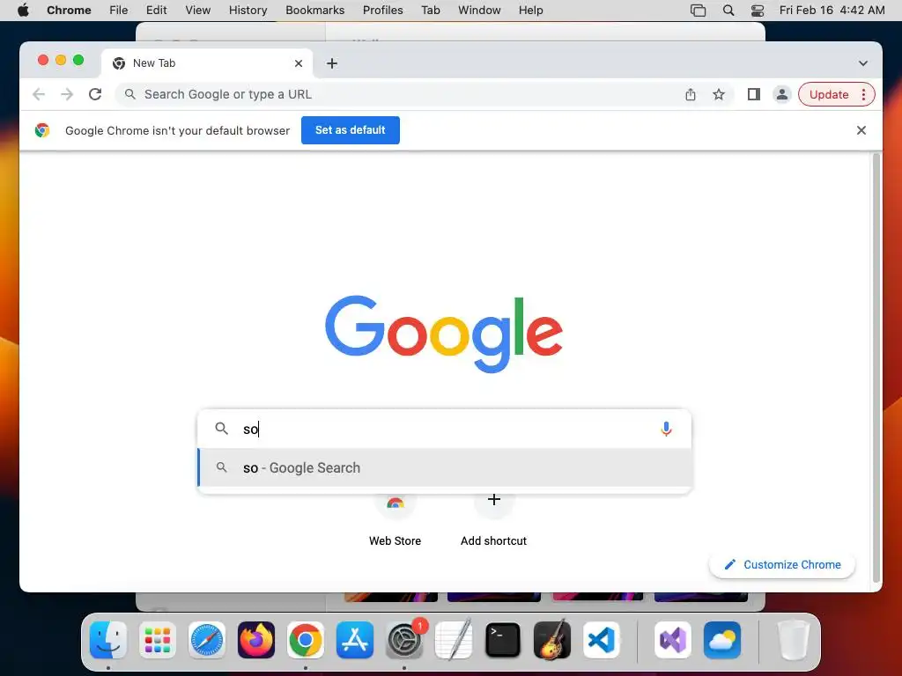Click the Chrome icon in the Dock
902x676 pixels.
pyautogui.click(x=306, y=640)
